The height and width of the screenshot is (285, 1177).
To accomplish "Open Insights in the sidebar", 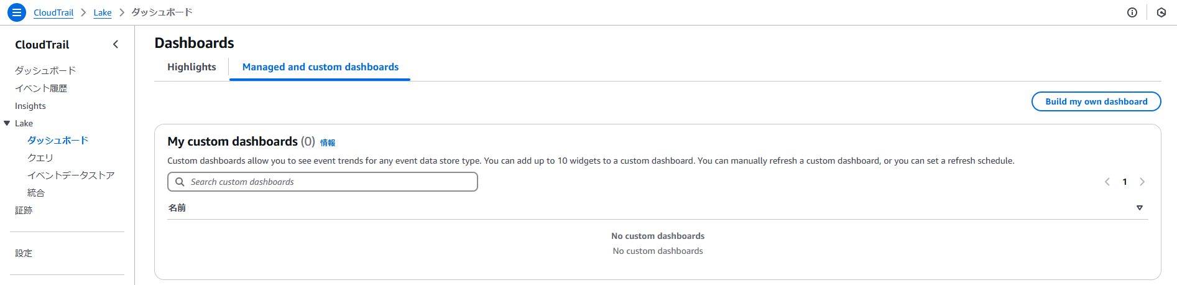I will pyautogui.click(x=30, y=106).
